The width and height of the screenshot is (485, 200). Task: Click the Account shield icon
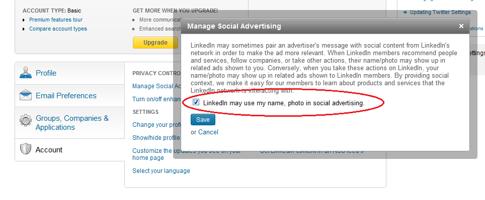click(x=26, y=149)
